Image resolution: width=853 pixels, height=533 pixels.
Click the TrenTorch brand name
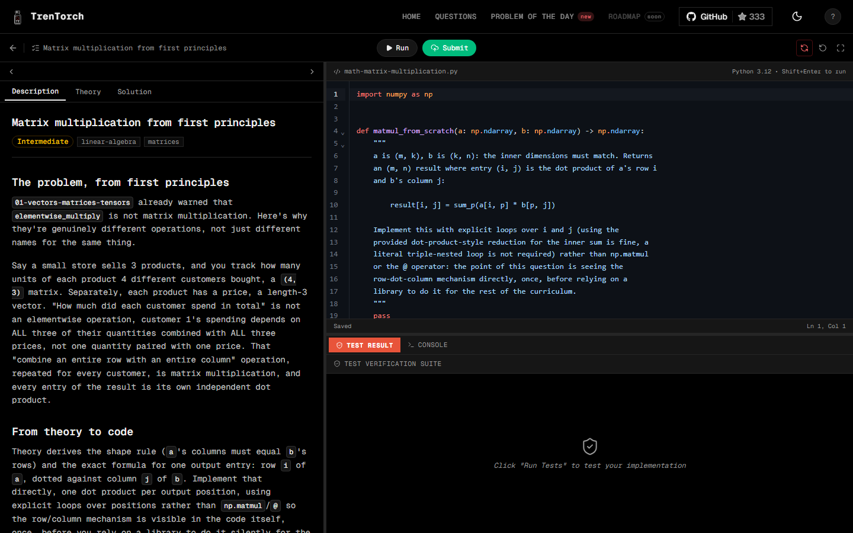coord(57,17)
